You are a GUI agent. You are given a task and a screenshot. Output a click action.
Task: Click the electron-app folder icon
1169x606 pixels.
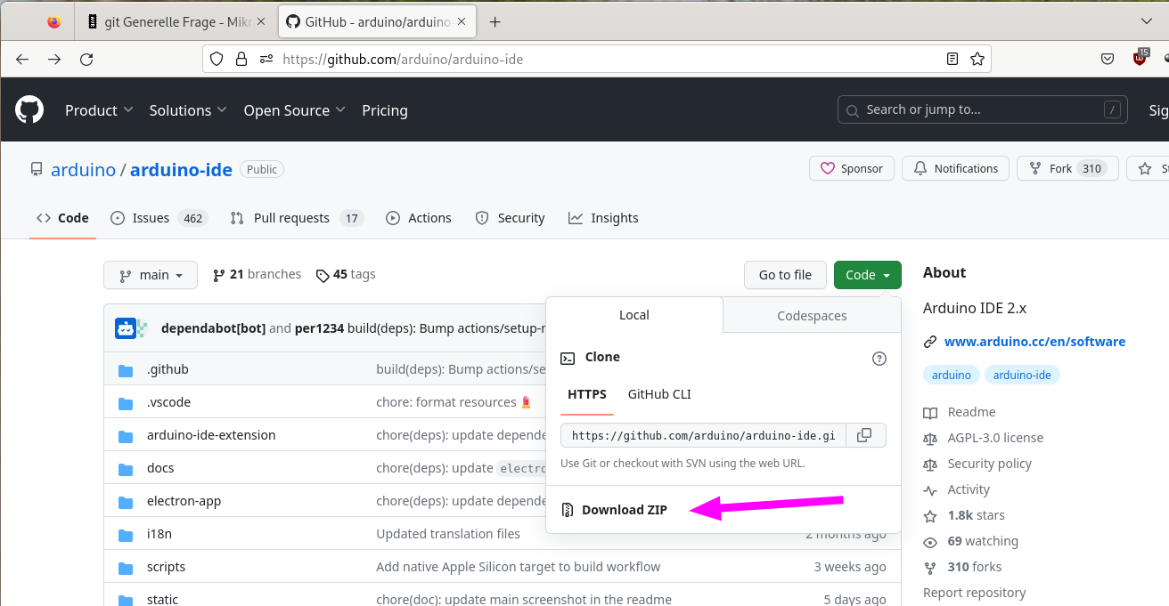click(126, 501)
